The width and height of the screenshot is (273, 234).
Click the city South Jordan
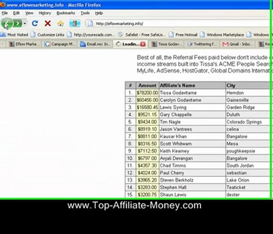coord(240,165)
